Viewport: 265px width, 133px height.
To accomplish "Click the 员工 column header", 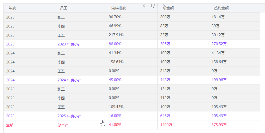I will tap(64, 8).
